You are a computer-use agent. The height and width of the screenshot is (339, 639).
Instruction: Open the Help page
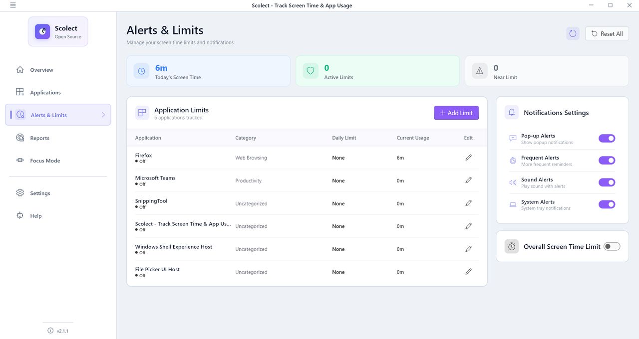tap(58, 216)
